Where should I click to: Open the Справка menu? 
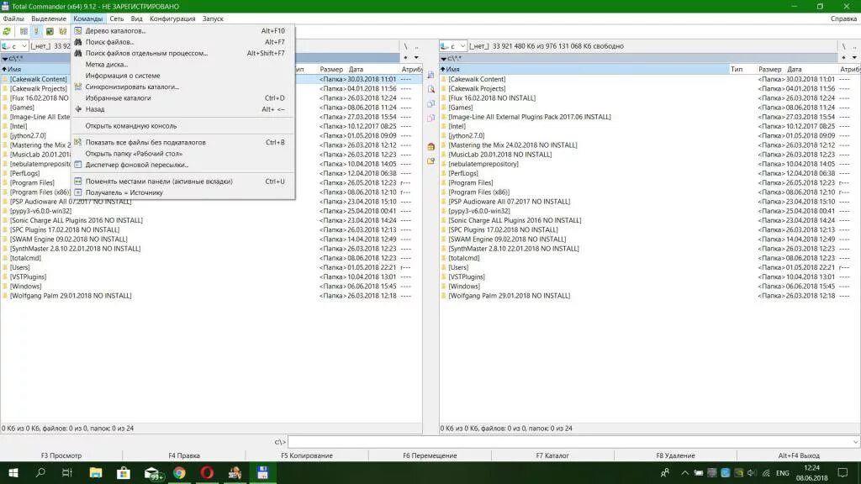pos(843,18)
